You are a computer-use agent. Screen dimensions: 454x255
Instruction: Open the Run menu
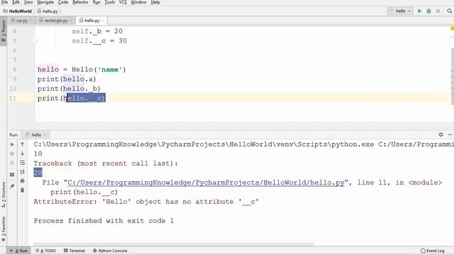(x=96, y=2)
